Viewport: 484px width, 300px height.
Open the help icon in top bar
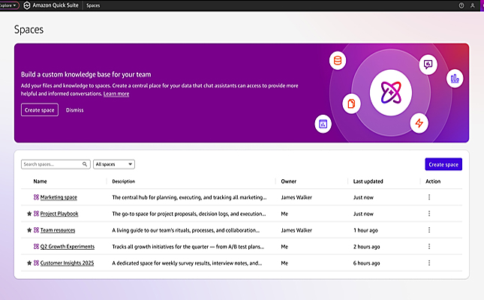click(461, 5)
